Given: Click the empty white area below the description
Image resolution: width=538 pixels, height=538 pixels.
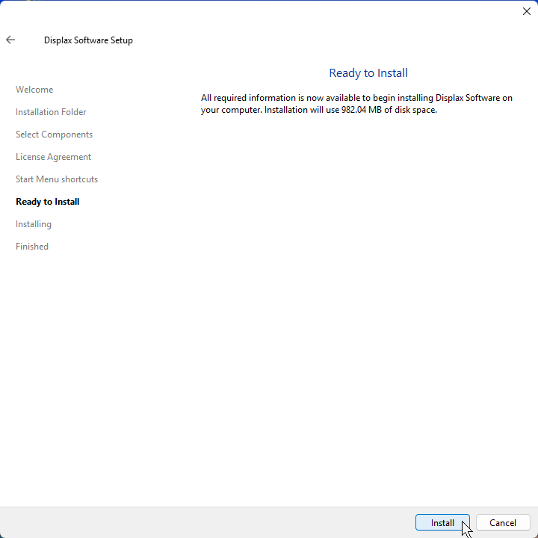Looking at the screenshot, I should (359, 299).
